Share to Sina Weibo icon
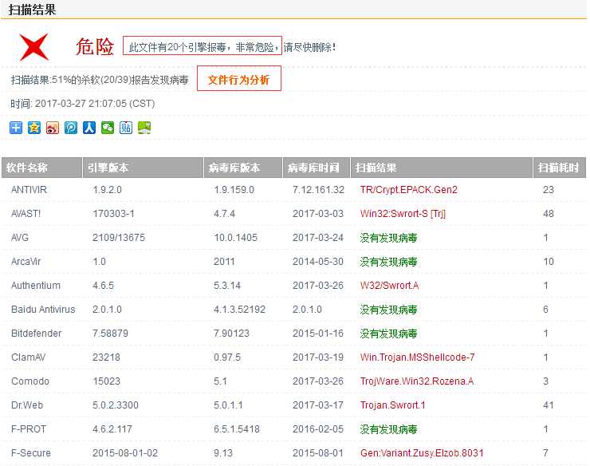The image size is (590, 466). click(53, 128)
